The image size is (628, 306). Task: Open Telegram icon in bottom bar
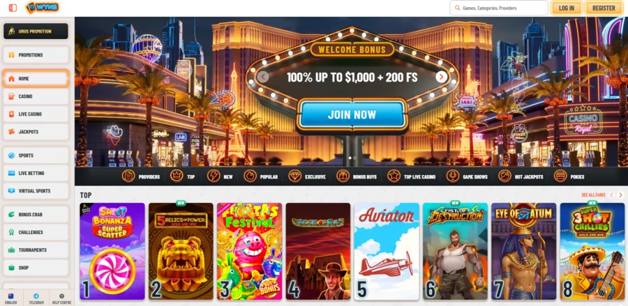tap(36, 296)
